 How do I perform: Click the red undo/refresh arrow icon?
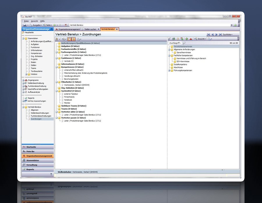(x=66, y=25)
